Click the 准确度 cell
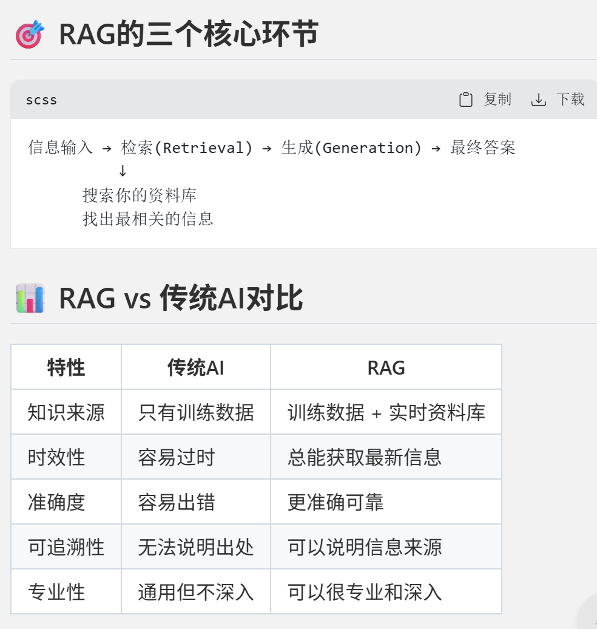Image resolution: width=597 pixels, height=629 pixels. pos(66,502)
